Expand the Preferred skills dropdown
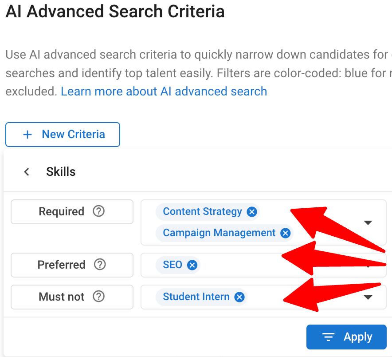Viewport: 392px width, 357px height. point(368,265)
